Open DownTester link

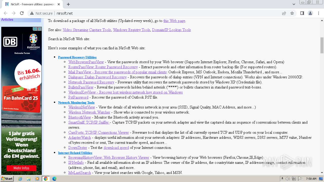click(x=78, y=148)
